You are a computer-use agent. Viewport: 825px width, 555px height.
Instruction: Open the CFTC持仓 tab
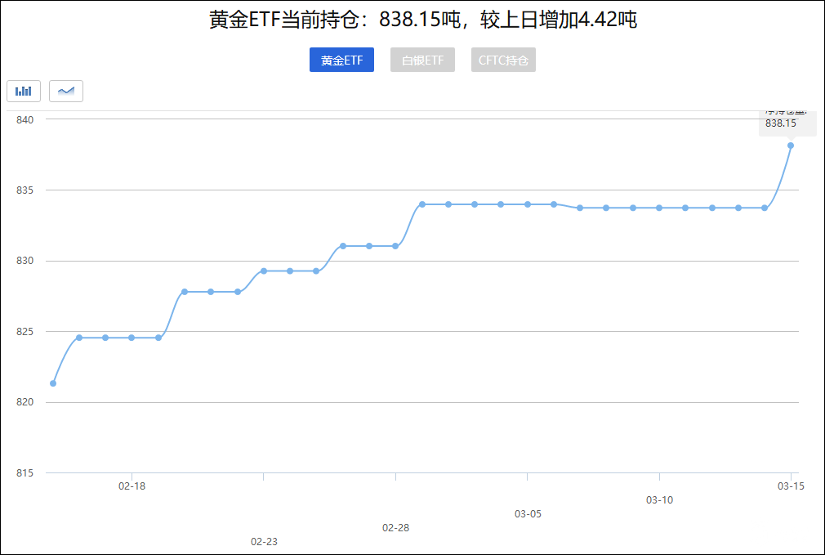(x=503, y=60)
